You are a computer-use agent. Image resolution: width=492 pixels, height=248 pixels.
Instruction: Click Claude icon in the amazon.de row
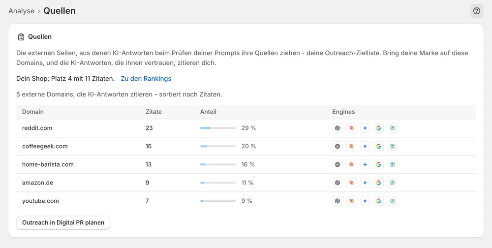point(351,183)
